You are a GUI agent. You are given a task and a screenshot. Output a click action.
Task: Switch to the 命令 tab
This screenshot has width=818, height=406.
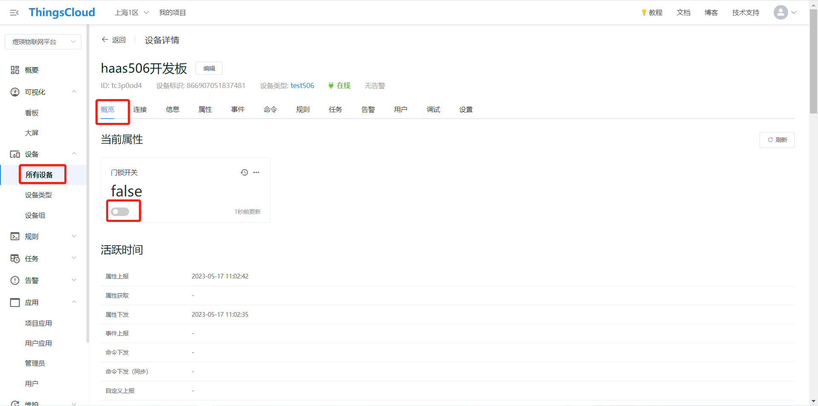tap(271, 110)
